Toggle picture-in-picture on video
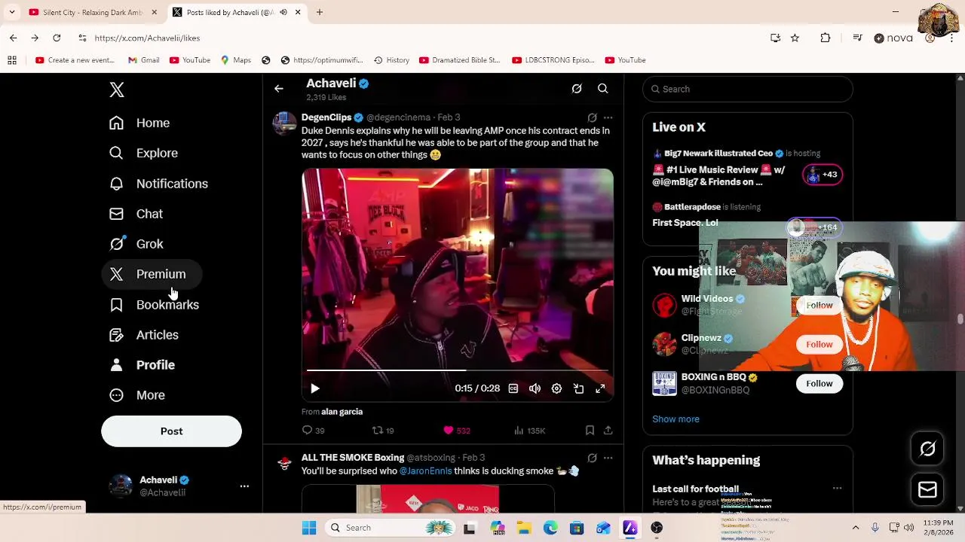Image resolution: width=965 pixels, height=542 pixels. [578, 388]
